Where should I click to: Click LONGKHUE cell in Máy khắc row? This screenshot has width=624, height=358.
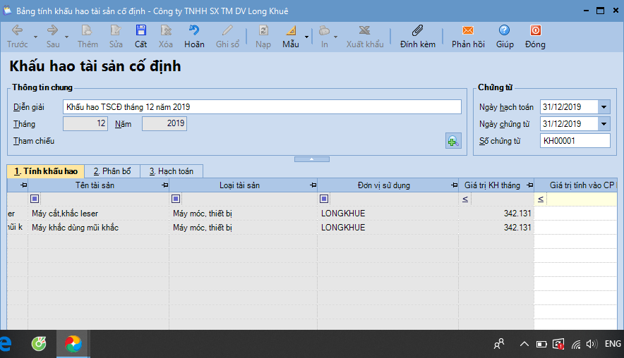point(388,228)
